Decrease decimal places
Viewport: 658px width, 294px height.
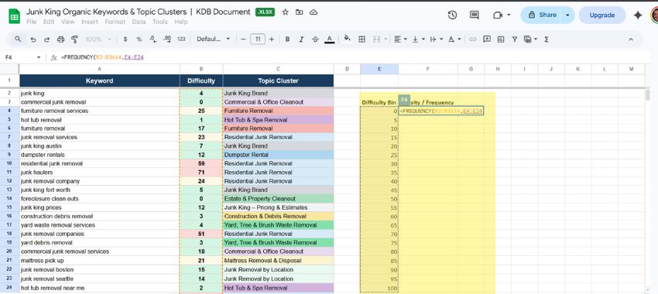click(153, 39)
